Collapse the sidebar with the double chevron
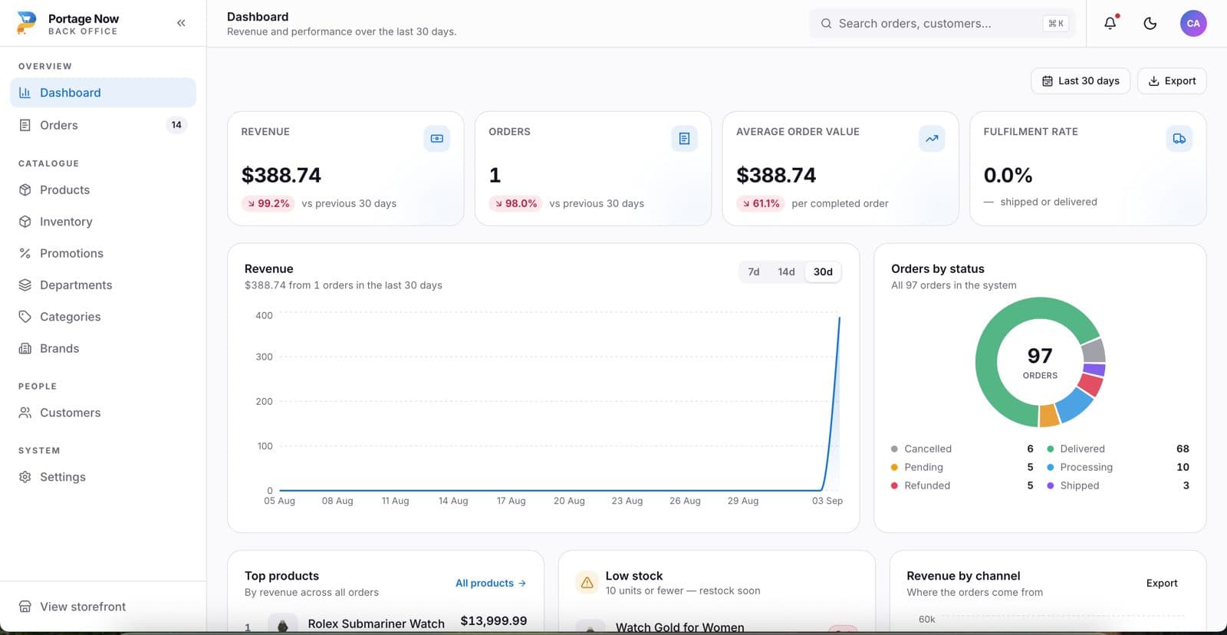1227x635 pixels. click(181, 23)
